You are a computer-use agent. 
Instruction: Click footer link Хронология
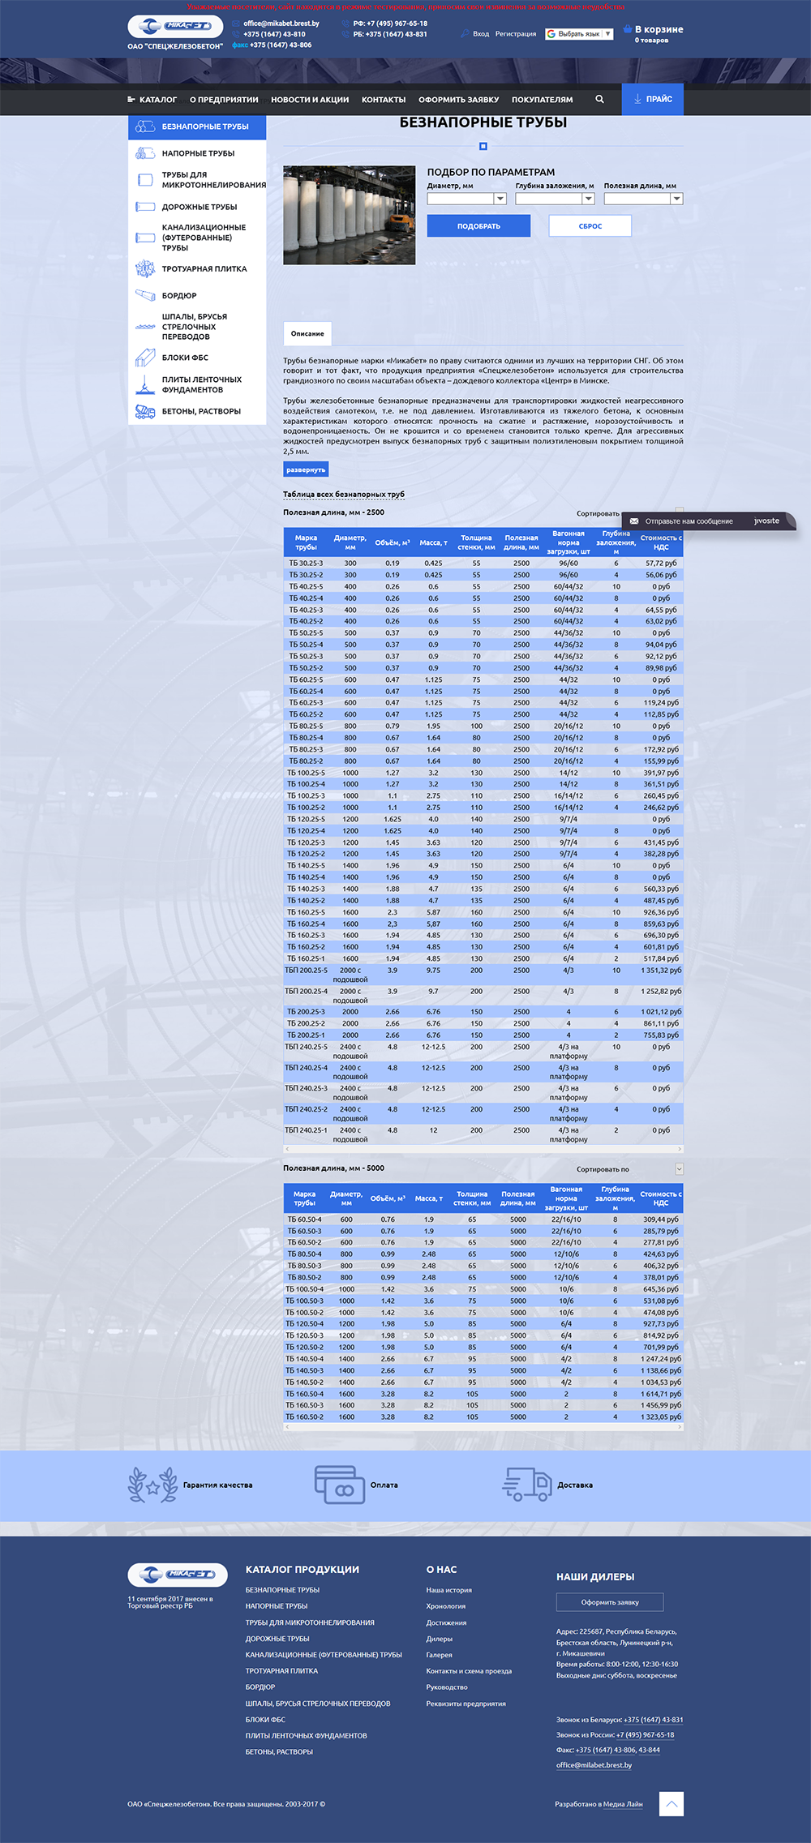tap(446, 1606)
